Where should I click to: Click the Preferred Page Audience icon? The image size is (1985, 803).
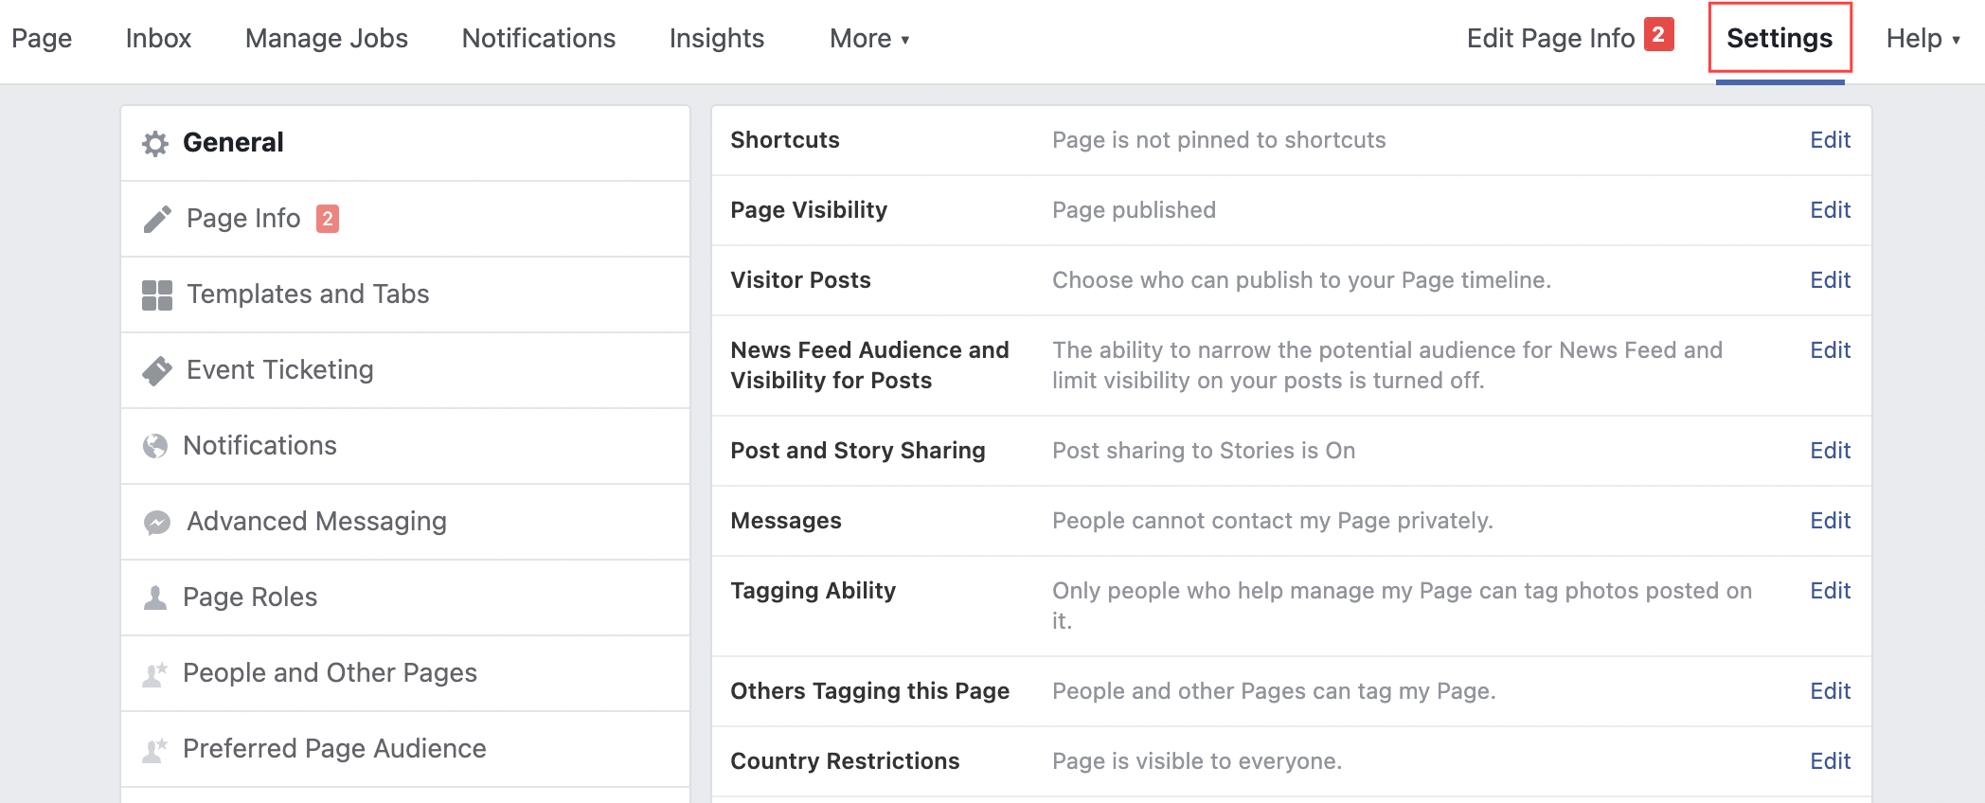155,749
